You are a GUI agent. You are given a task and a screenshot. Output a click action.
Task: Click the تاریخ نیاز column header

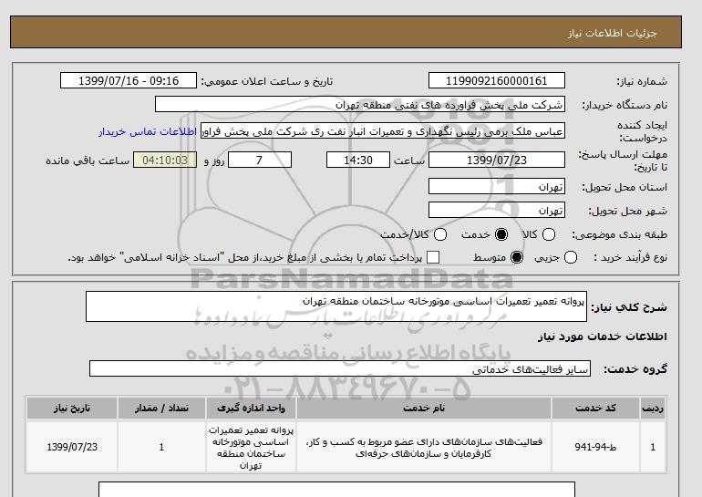tap(72, 408)
